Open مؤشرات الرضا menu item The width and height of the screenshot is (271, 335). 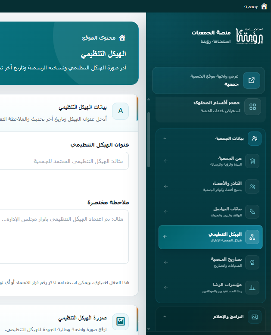tap(211, 288)
